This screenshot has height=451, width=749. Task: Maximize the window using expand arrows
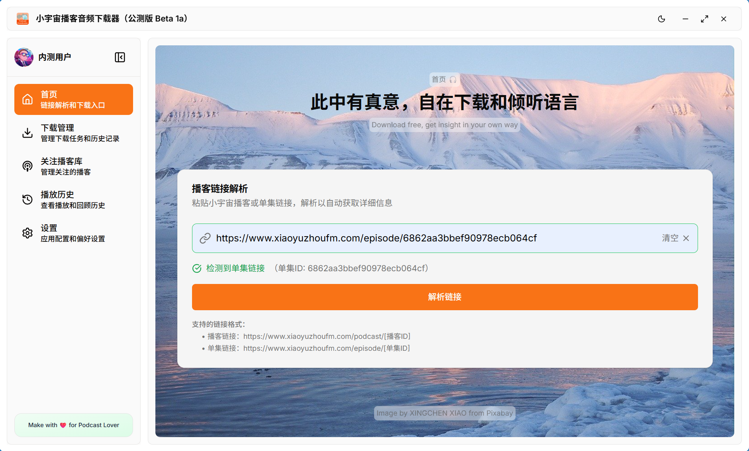coord(704,19)
